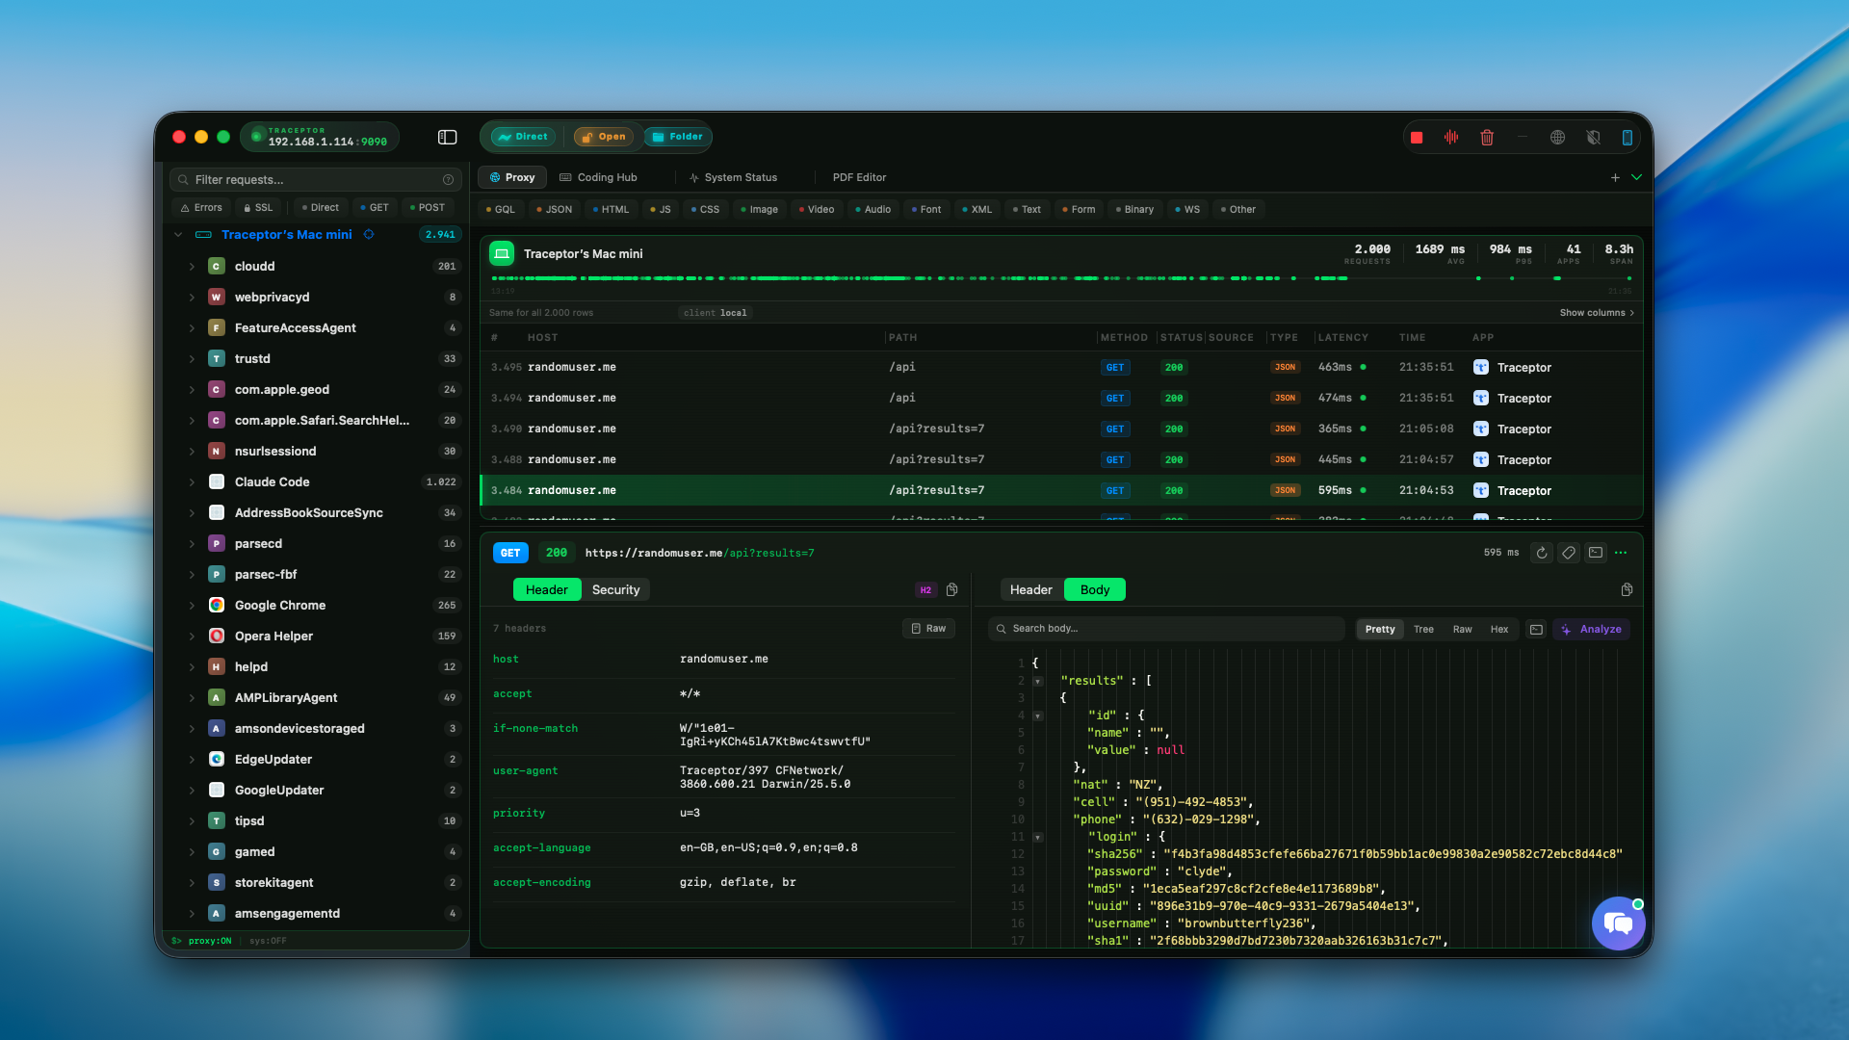Screen dimensions: 1849x1040
Task: Click the green laptop device icon
Action: click(502, 254)
